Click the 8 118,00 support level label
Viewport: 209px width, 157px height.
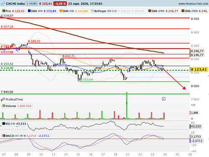pyautogui.click(x=7, y=68)
